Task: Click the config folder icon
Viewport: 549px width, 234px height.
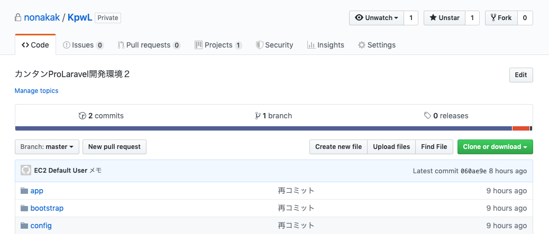Action: click(24, 226)
